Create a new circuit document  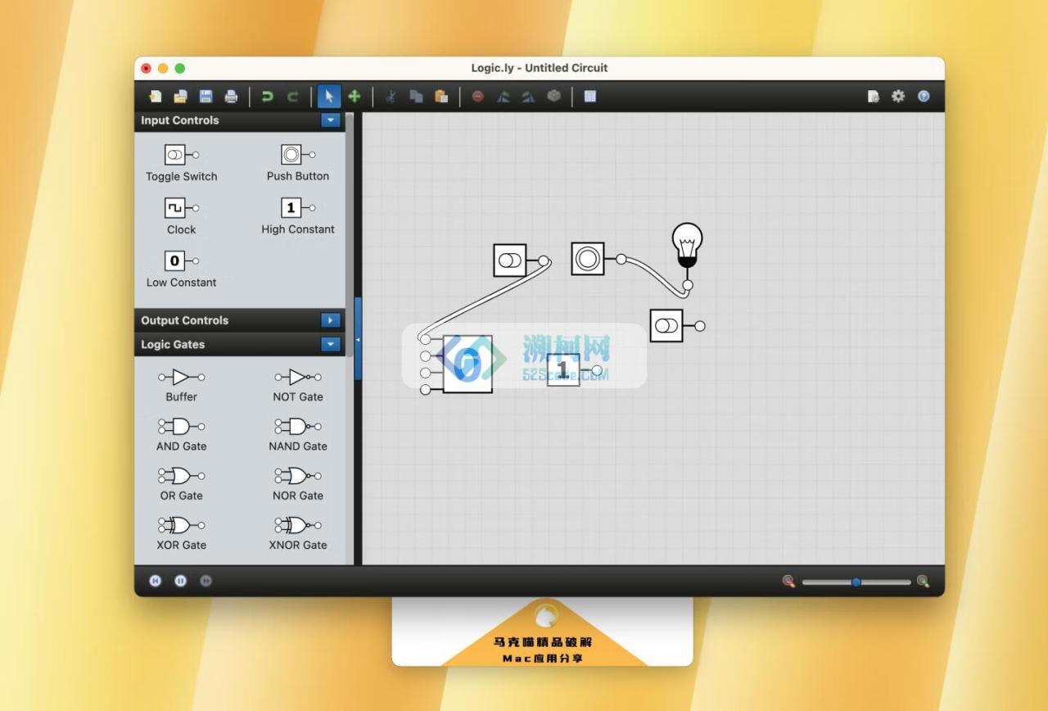click(x=155, y=97)
